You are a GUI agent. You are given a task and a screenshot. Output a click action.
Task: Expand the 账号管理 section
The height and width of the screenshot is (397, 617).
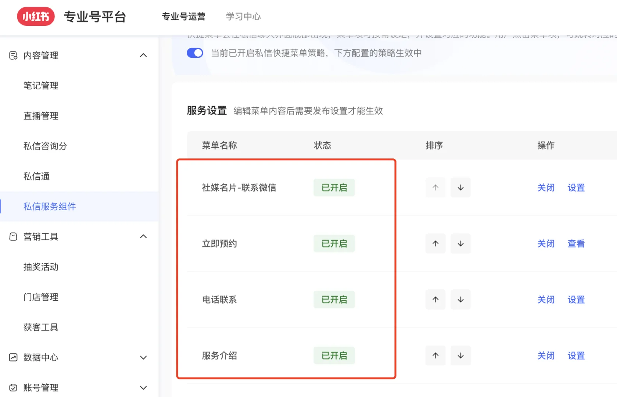(x=143, y=387)
